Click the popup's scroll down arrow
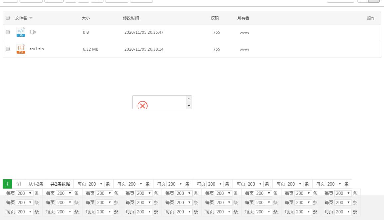This screenshot has width=384, height=220. coord(189,106)
